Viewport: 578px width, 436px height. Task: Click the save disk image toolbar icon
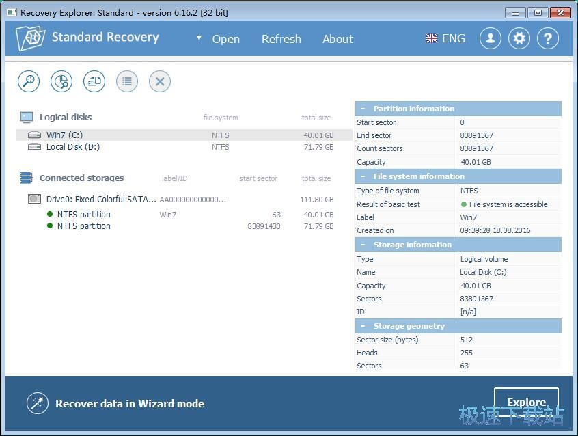pyautogui.click(x=94, y=81)
